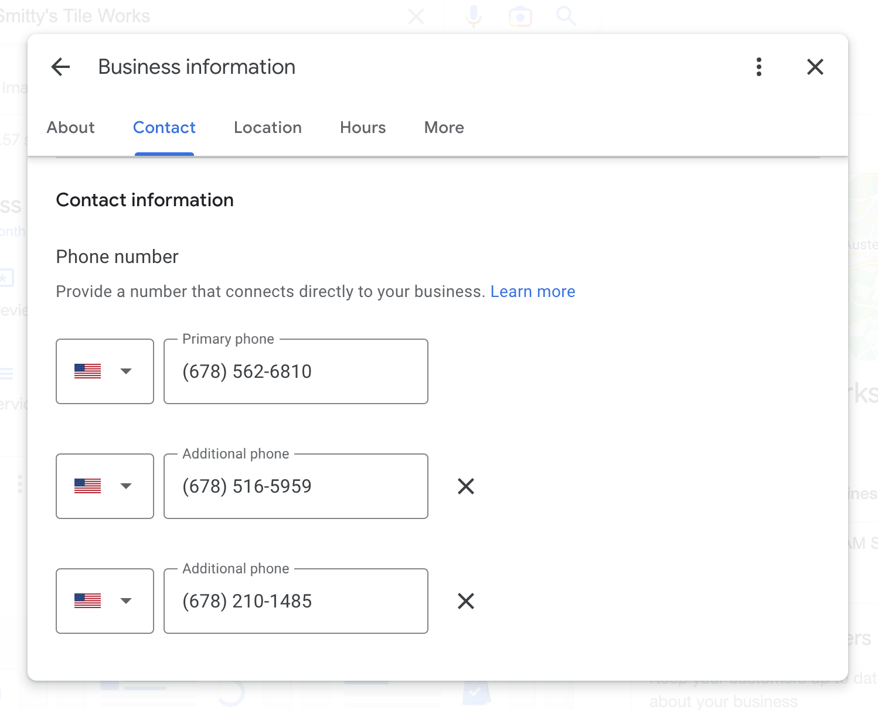
Task: Open the three-dot more options menu
Action: [x=759, y=67]
